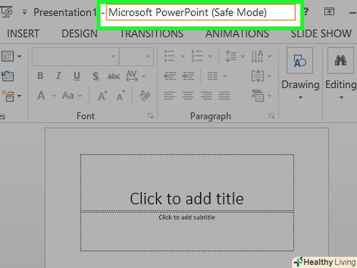The width and height of the screenshot is (357, 268).
Task: Open Text Direction dropdown arrow
Action: click(x=270, y=56)
